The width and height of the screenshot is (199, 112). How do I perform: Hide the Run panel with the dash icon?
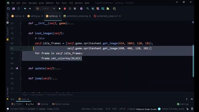point(192,99)
